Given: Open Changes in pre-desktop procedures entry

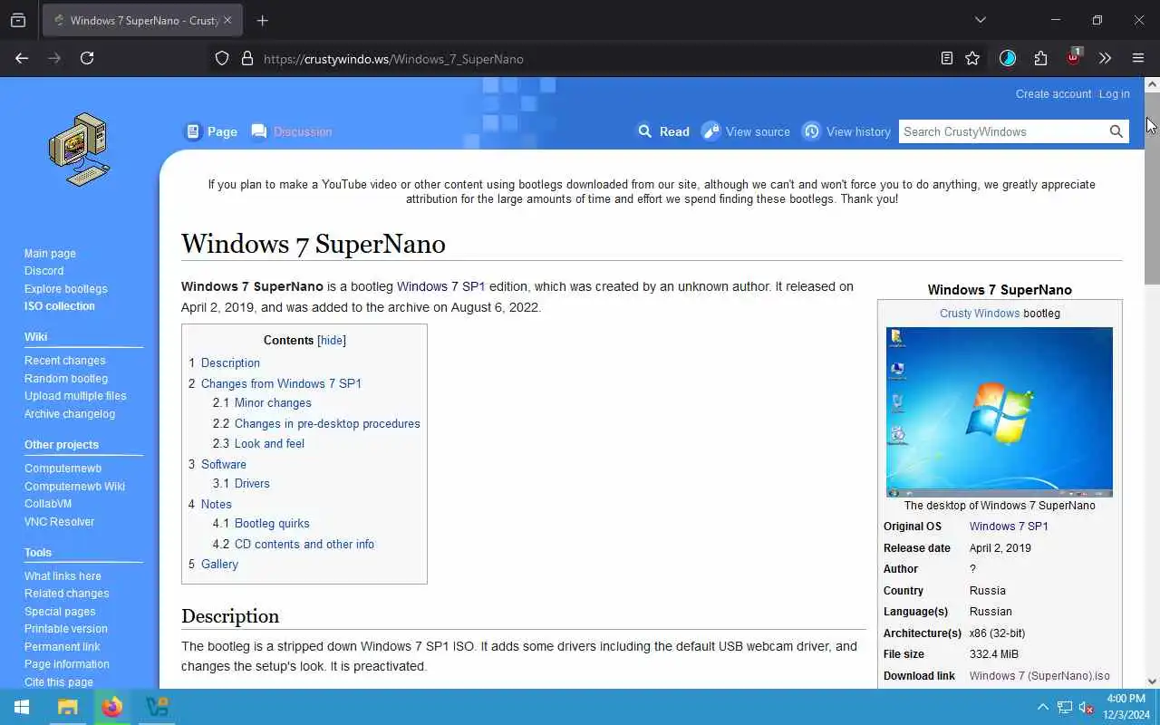Looking at the screenshot, I should (327, 423).
